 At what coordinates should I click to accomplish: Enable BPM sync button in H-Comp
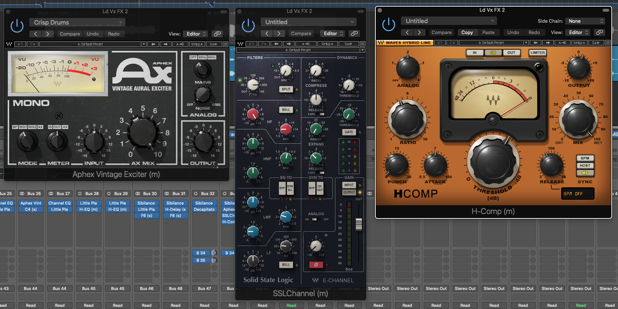pyautogui.click(x=585, y=158)
